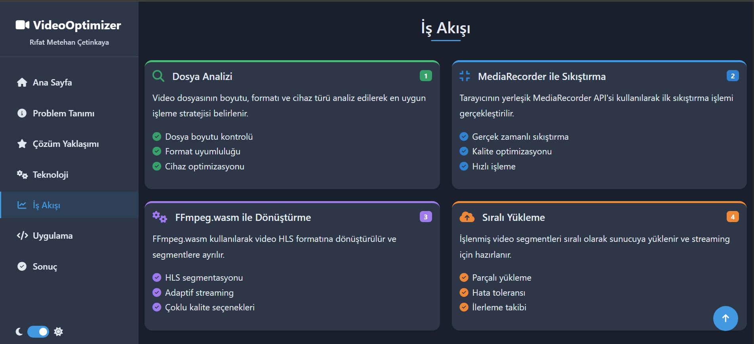Click the sun icon near theme switch
This screenshot has height=344, width=754.
click(x=59, y=332)
